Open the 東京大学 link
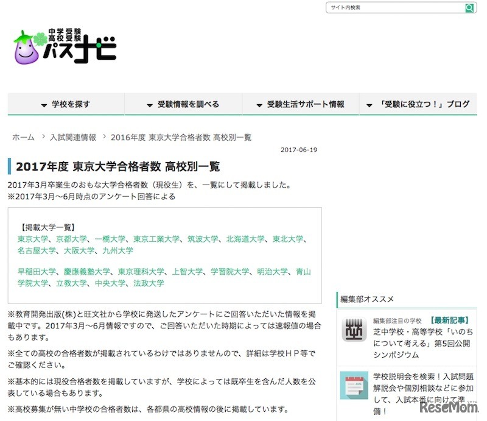This screenshot has width=487, height=421. click(31, 239)
